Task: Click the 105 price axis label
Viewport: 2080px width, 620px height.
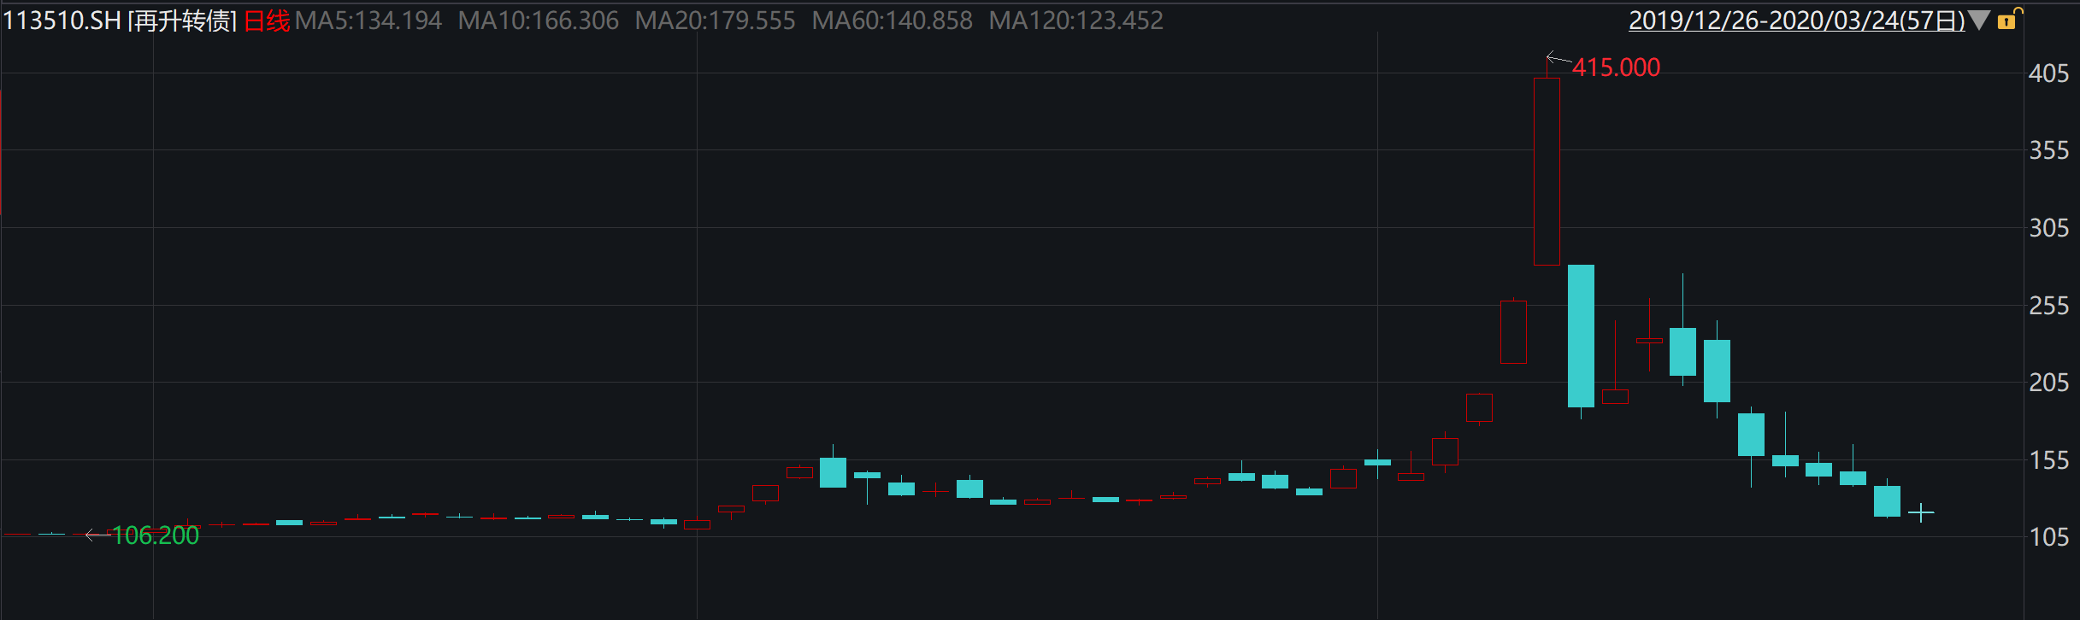Action: click(2048, 537)
